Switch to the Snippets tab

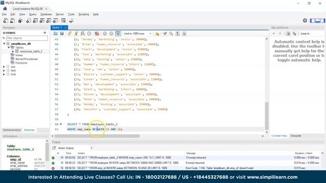point(295,136)
